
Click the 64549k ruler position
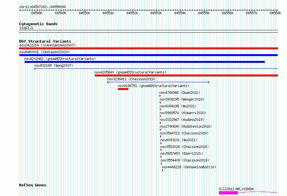click(x=61, y=13)
